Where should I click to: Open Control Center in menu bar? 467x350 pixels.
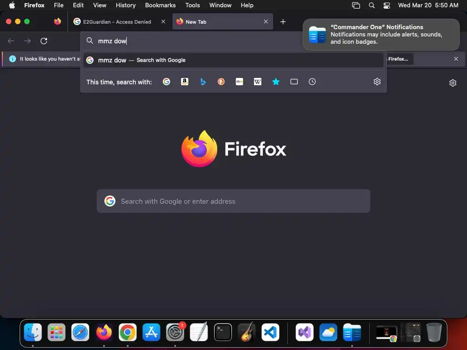(387, 5)
